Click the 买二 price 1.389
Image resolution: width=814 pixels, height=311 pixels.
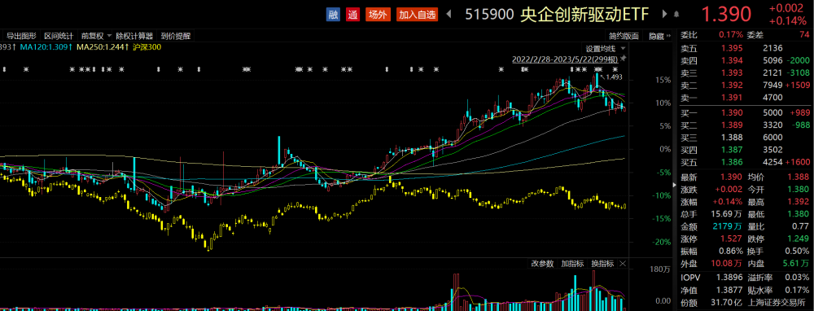[x=731, y=125]
